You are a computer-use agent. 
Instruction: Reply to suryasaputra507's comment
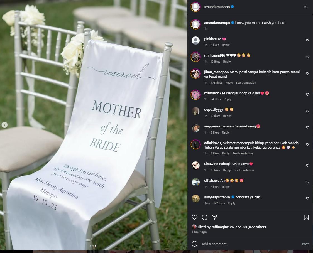tap(232, 203)
